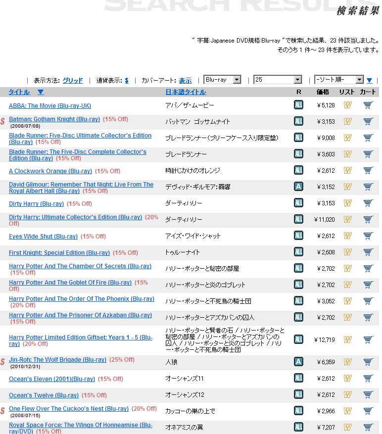The width and height of the screenshot is (382, 434).
Task: Click the ¥11,020 price
Action: (x=325, y=220)
